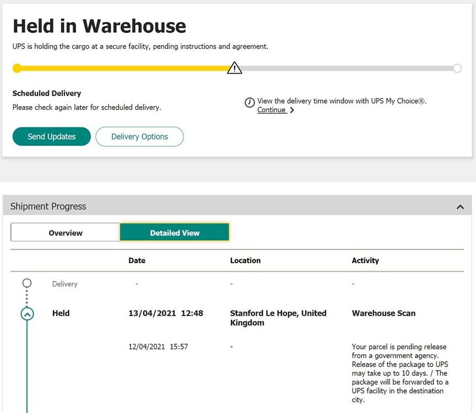Click the yellow filled progress bar segment
This screenshot has height=413, width=476.
[x=121, y=68]
